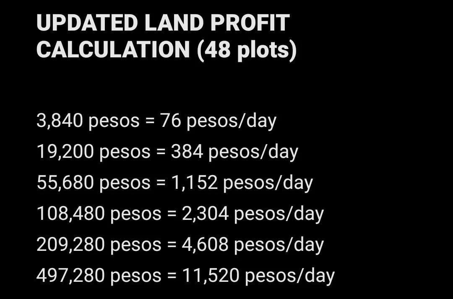Click the 108,480 pesos amount
This screenshot has width=453, height=299.
pyautogui.click(x=99, y=214)
